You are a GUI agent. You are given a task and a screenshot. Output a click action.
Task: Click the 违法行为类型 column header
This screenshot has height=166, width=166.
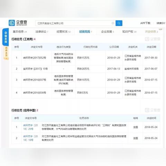(x=64, y=47)
